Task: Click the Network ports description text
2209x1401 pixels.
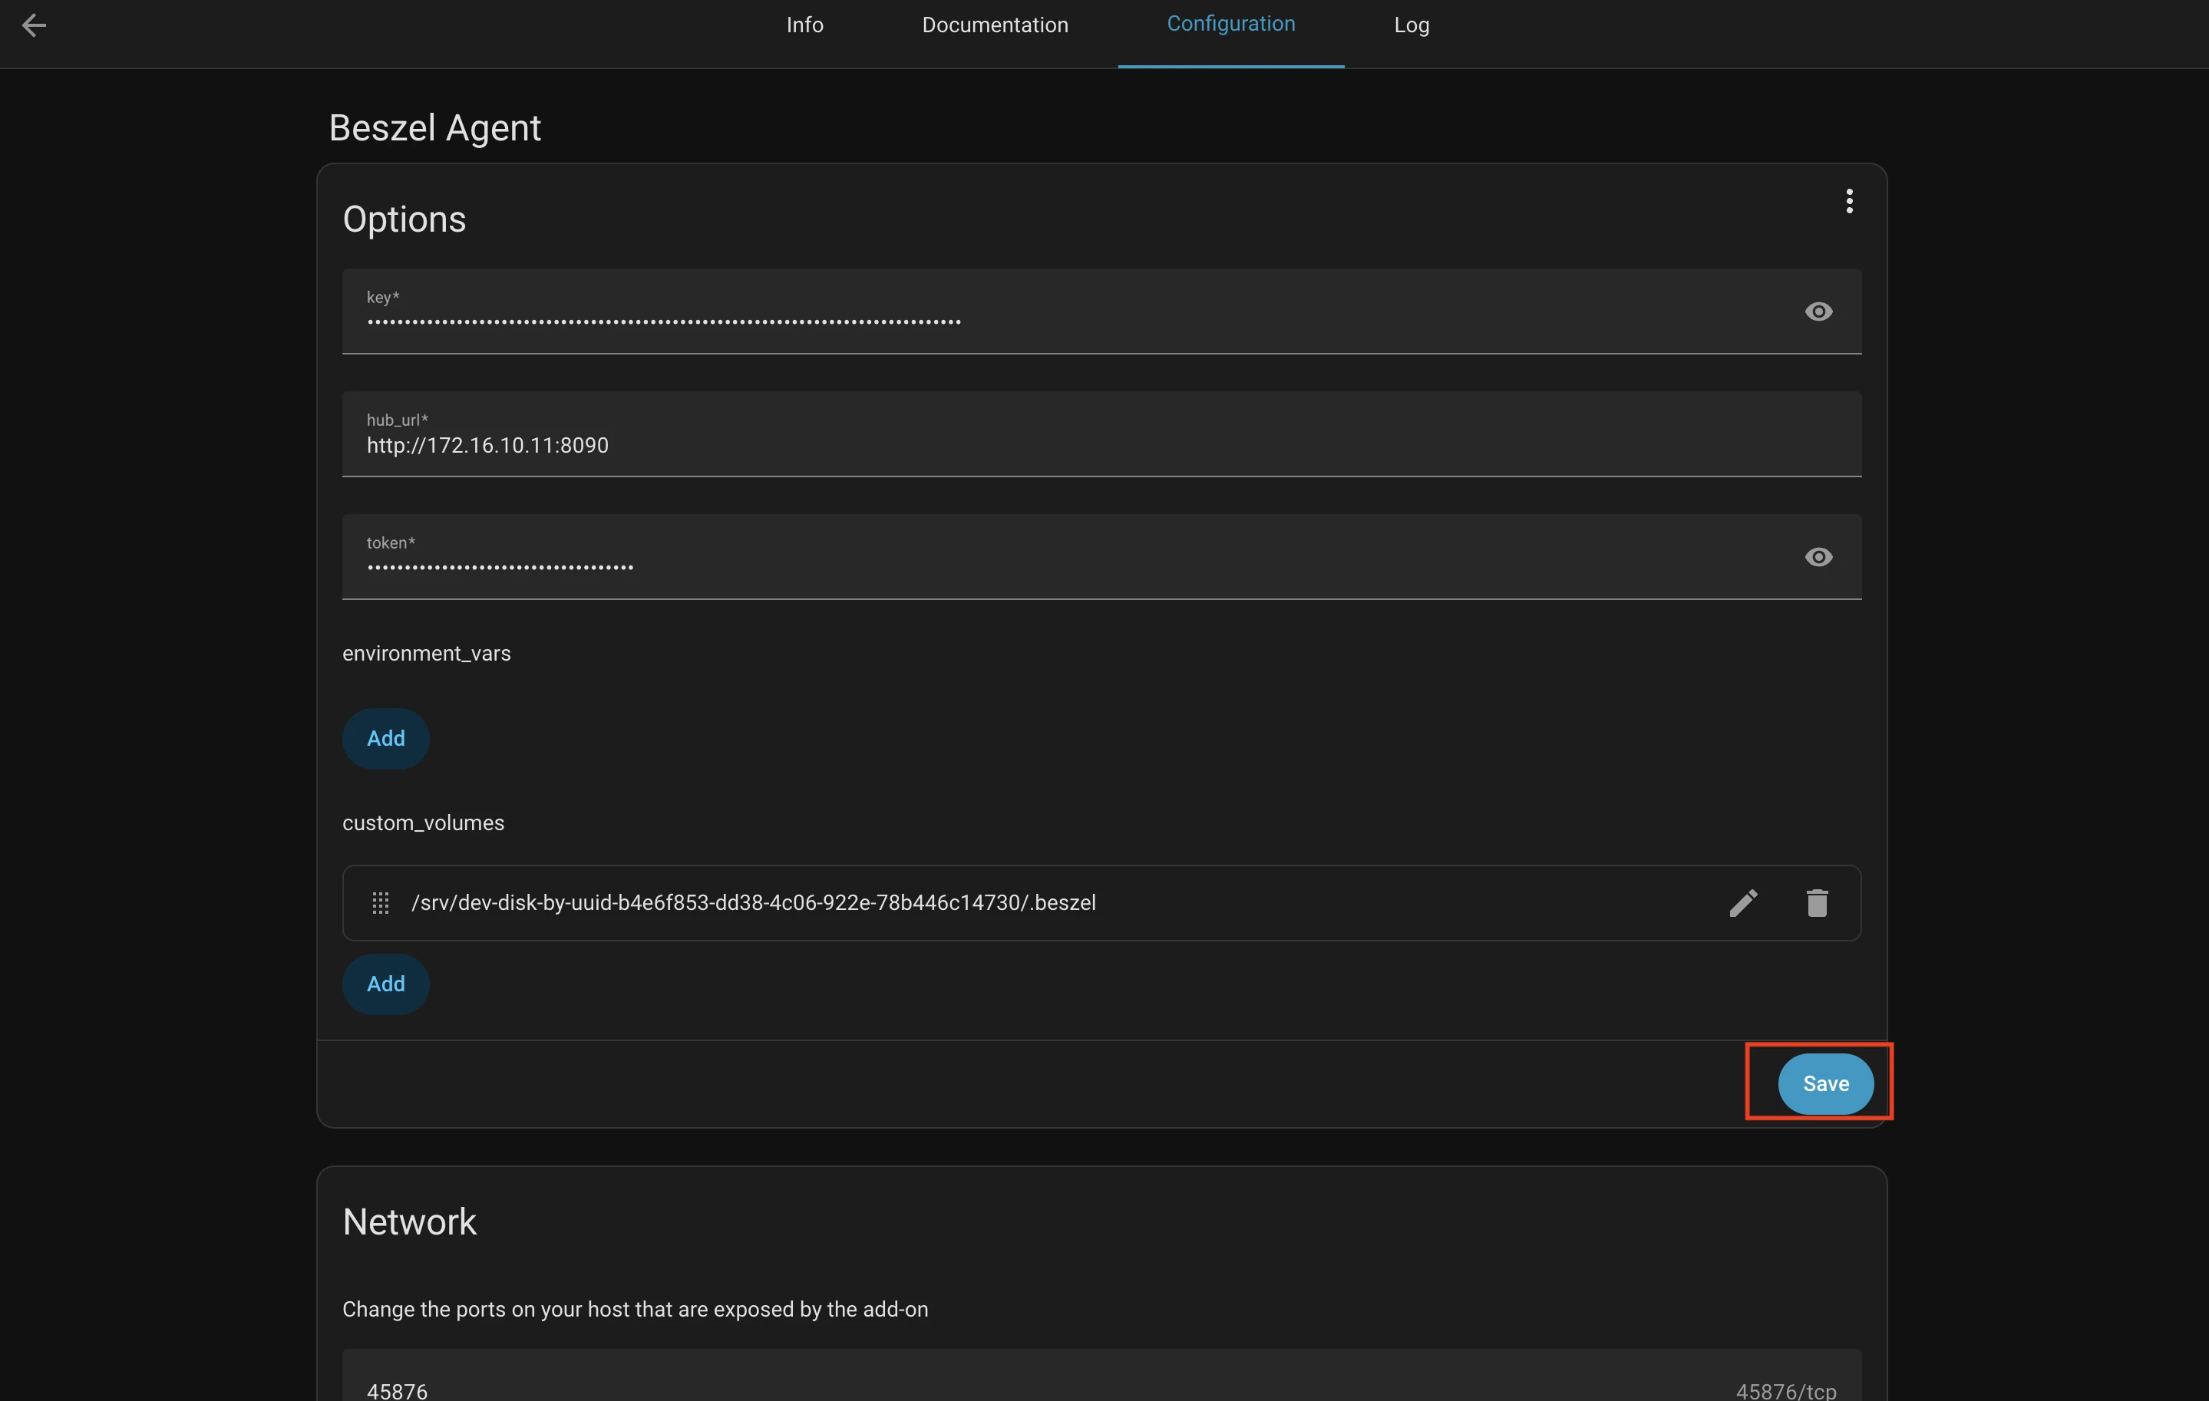Action: (635, 1309)
